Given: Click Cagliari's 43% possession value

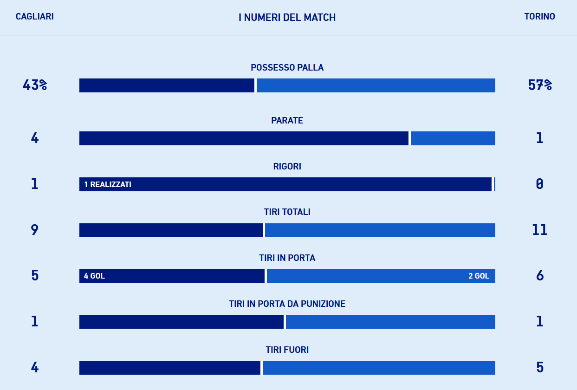Looking at the screenshot, I should (x=35, y=85).
